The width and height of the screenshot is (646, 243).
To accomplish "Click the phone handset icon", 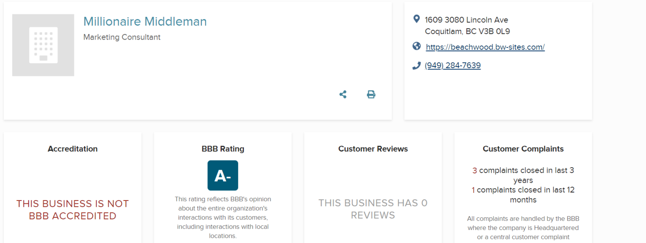I will pos(416,65).
